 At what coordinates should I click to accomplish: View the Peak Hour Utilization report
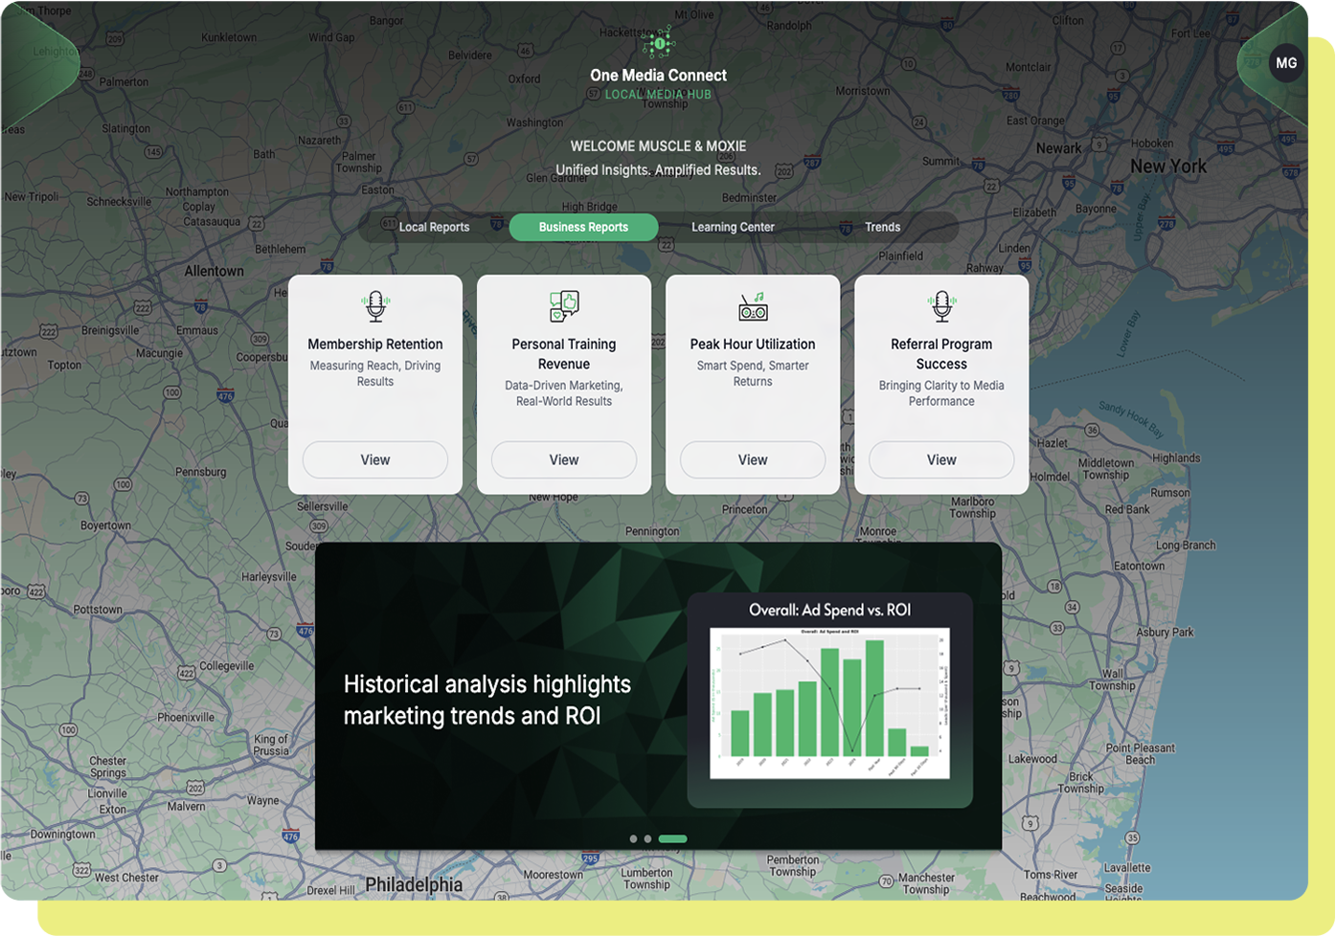753,459
